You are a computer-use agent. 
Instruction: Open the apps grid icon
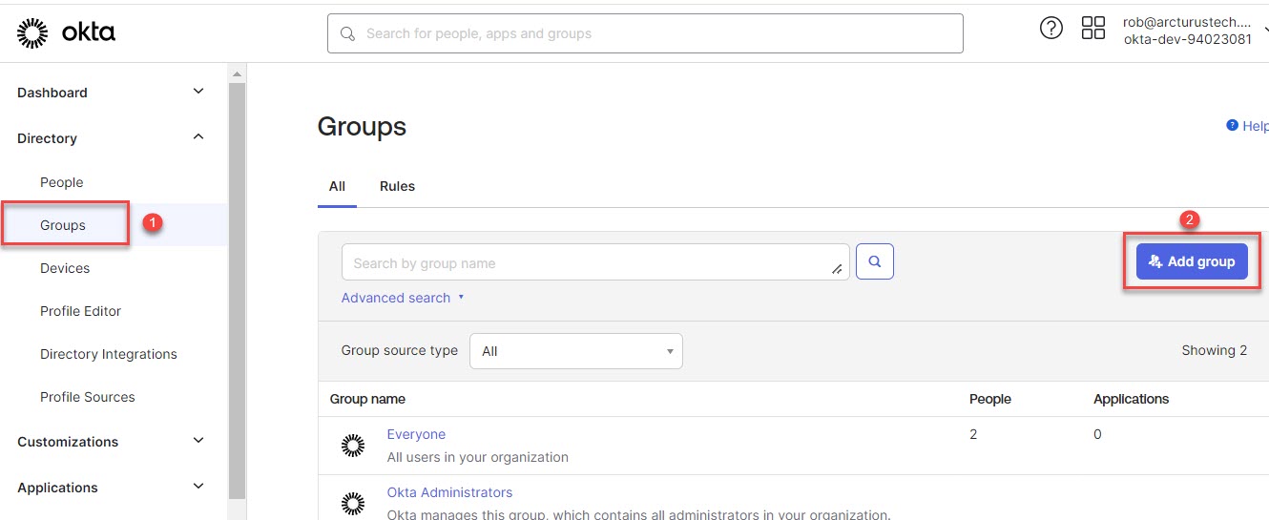pos(1092,29)
